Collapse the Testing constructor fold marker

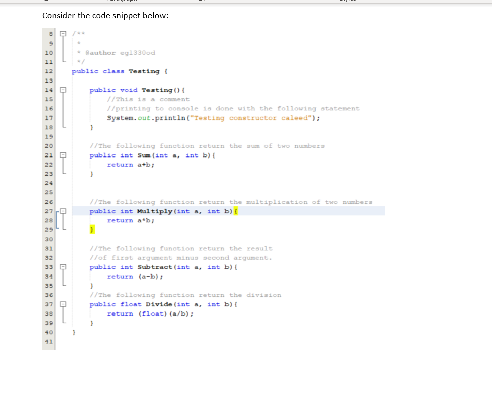click(x=62, y=90)
